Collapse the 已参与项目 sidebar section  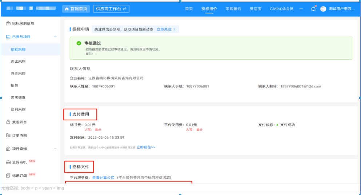click(55, 37)
